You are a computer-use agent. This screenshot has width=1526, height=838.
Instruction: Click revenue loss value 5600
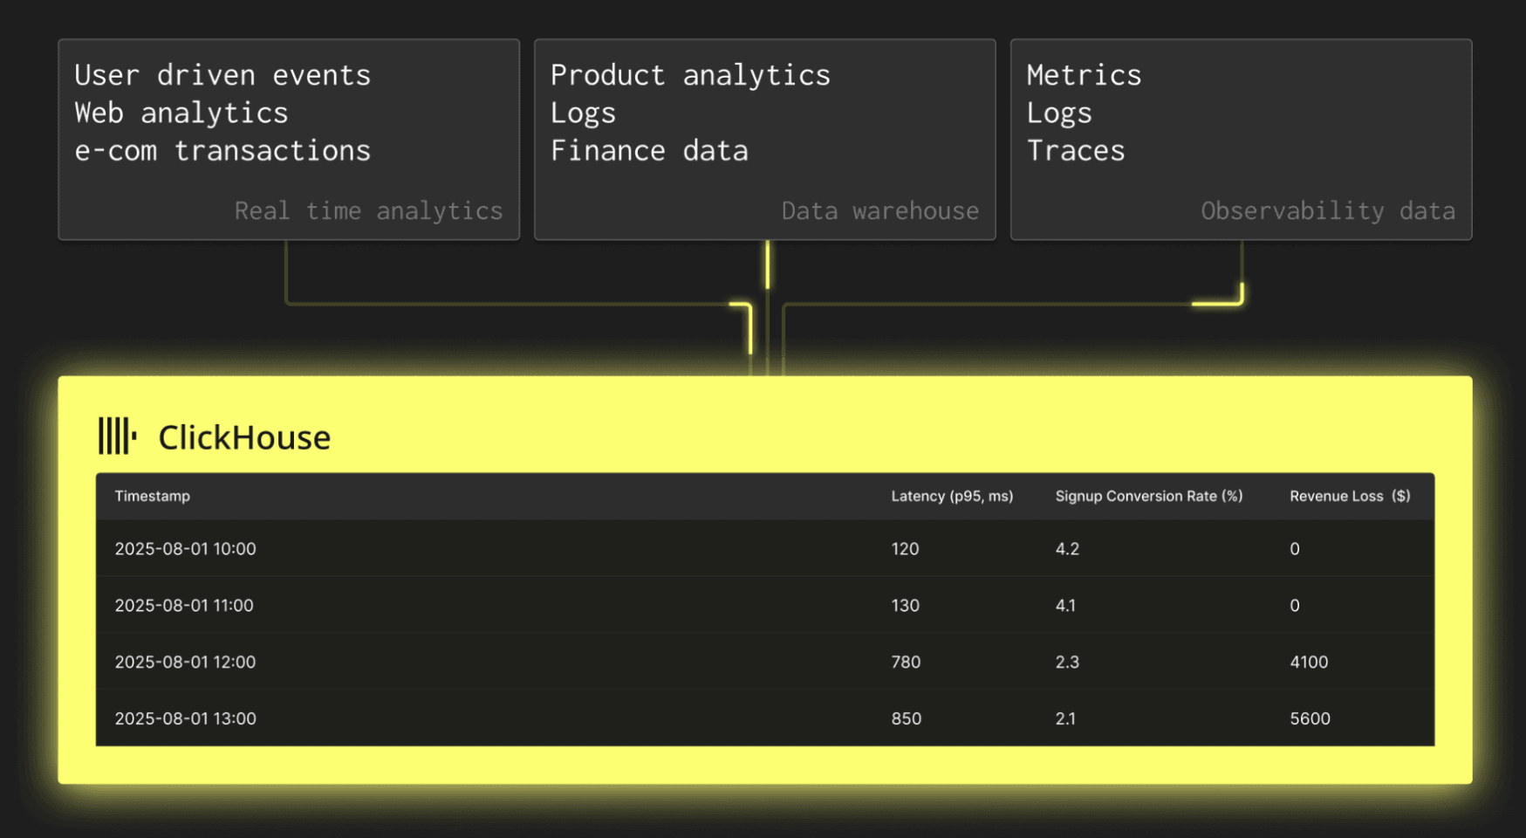pyautogui.click(x=1310, y=719)
